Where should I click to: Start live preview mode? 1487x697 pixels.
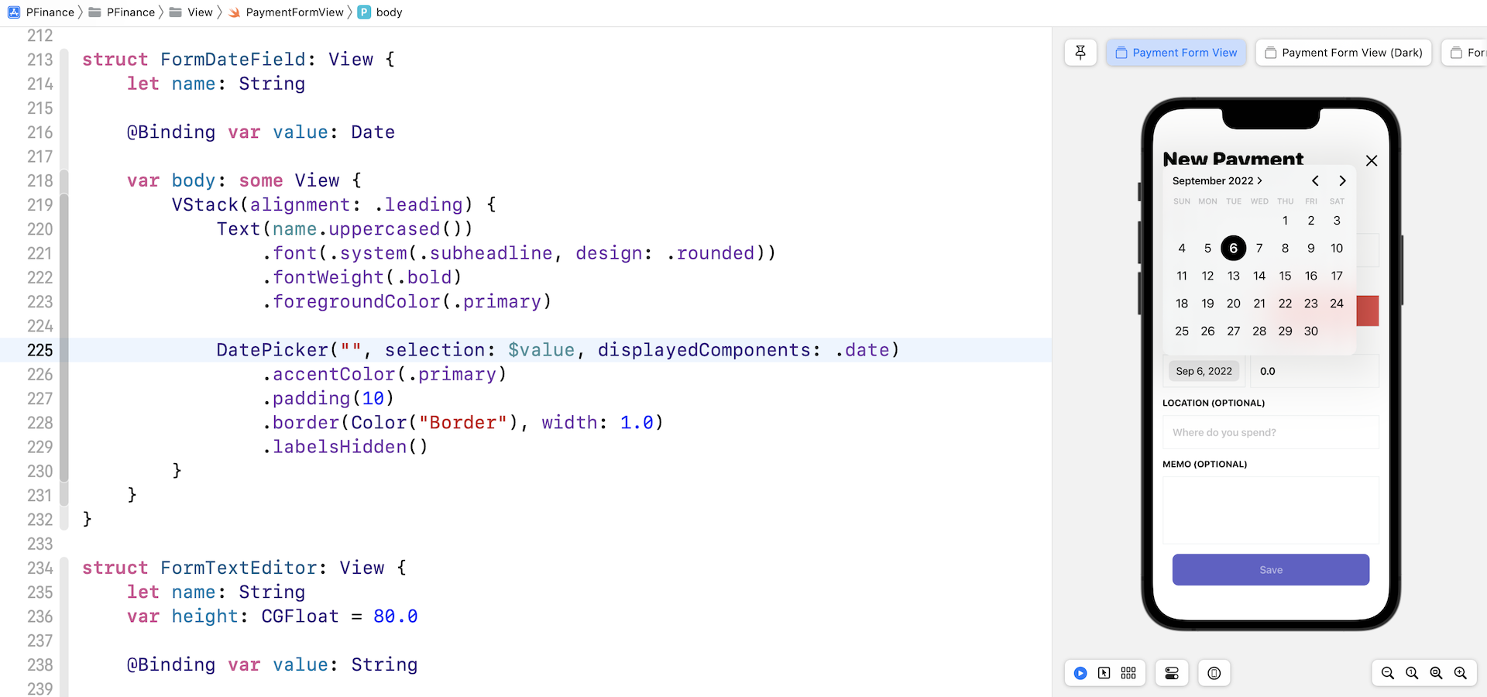(x=1080, y=673)
